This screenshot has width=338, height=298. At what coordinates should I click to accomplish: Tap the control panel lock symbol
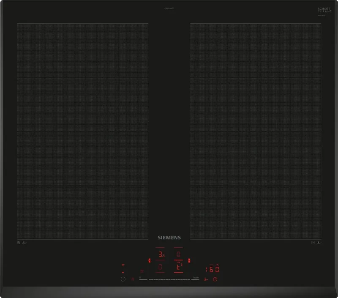point(133,279)
